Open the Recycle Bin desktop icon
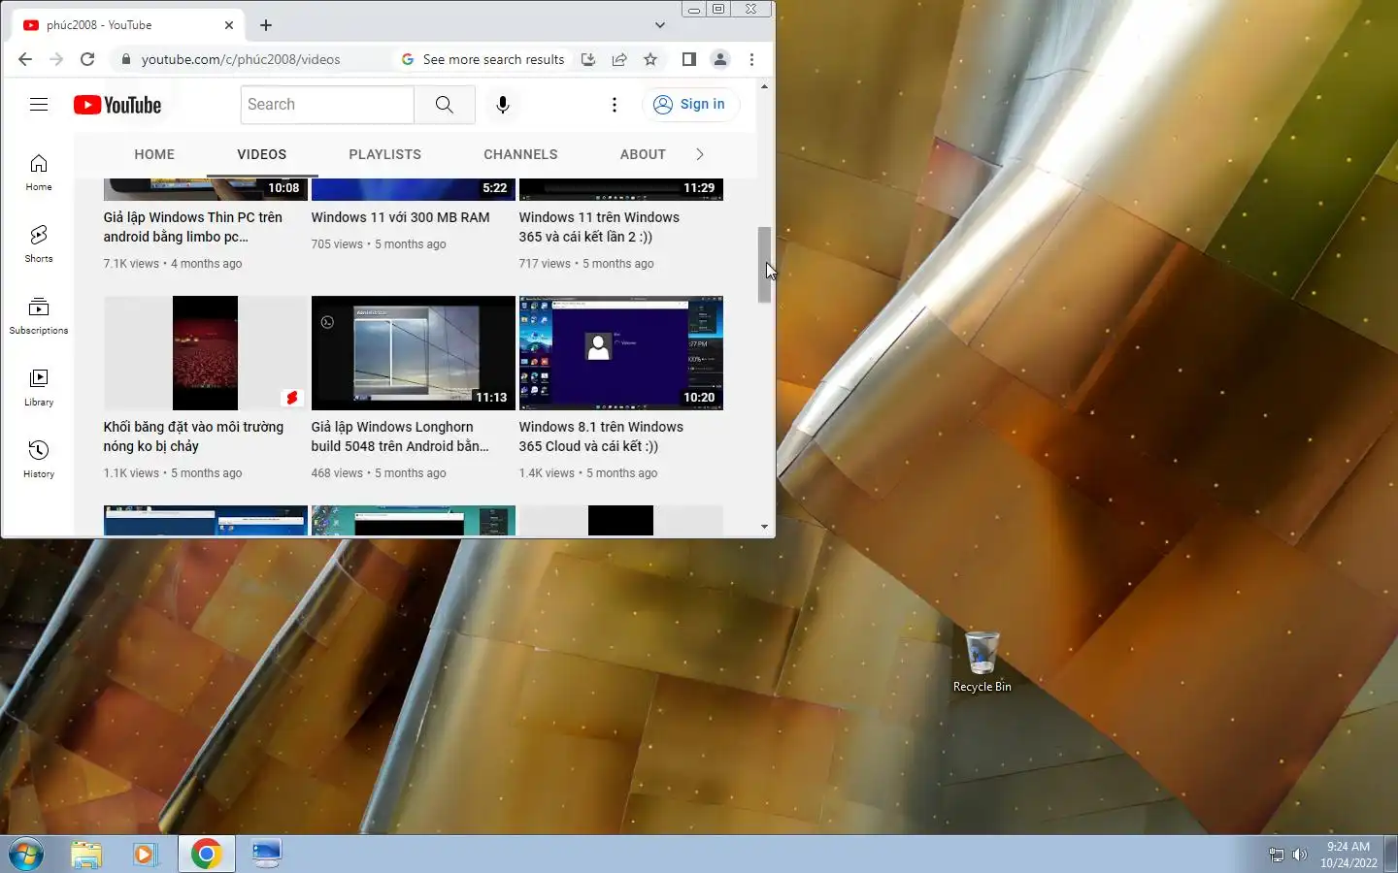Screen dimensions: 1398x873 point(982,663)
